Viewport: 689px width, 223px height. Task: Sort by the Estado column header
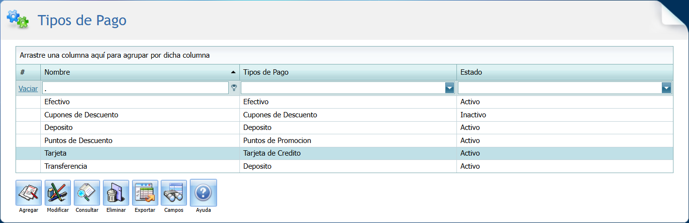[x=565, y=72]
